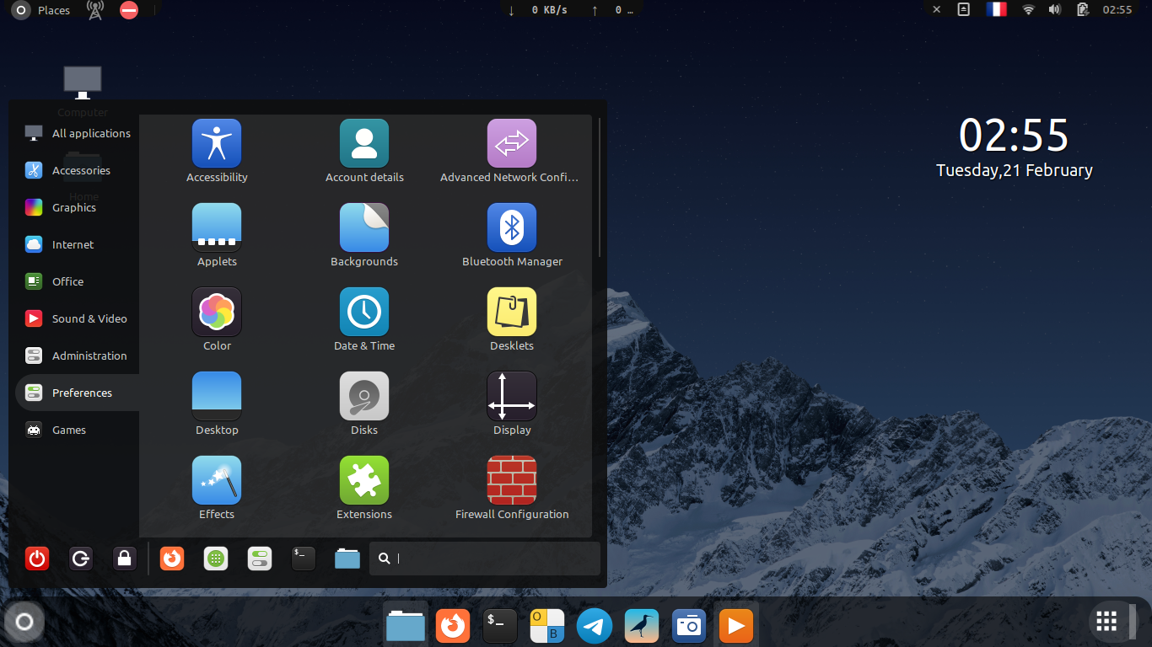Screen dimensions: 1152x647
Task: Open the Extensions settings
Action: pyautogui.click(x=364, y=489)
